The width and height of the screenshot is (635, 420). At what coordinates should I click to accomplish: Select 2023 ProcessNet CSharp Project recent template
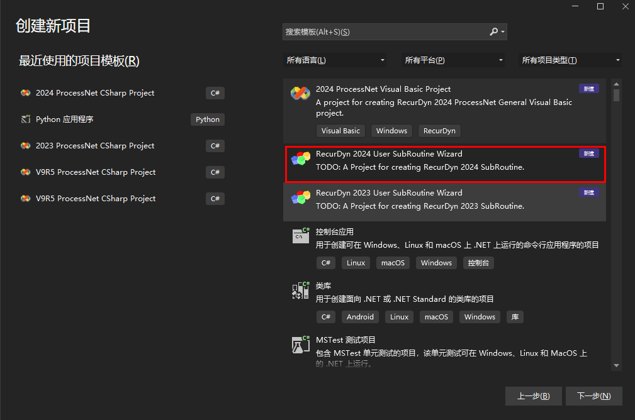coord(121,146)
